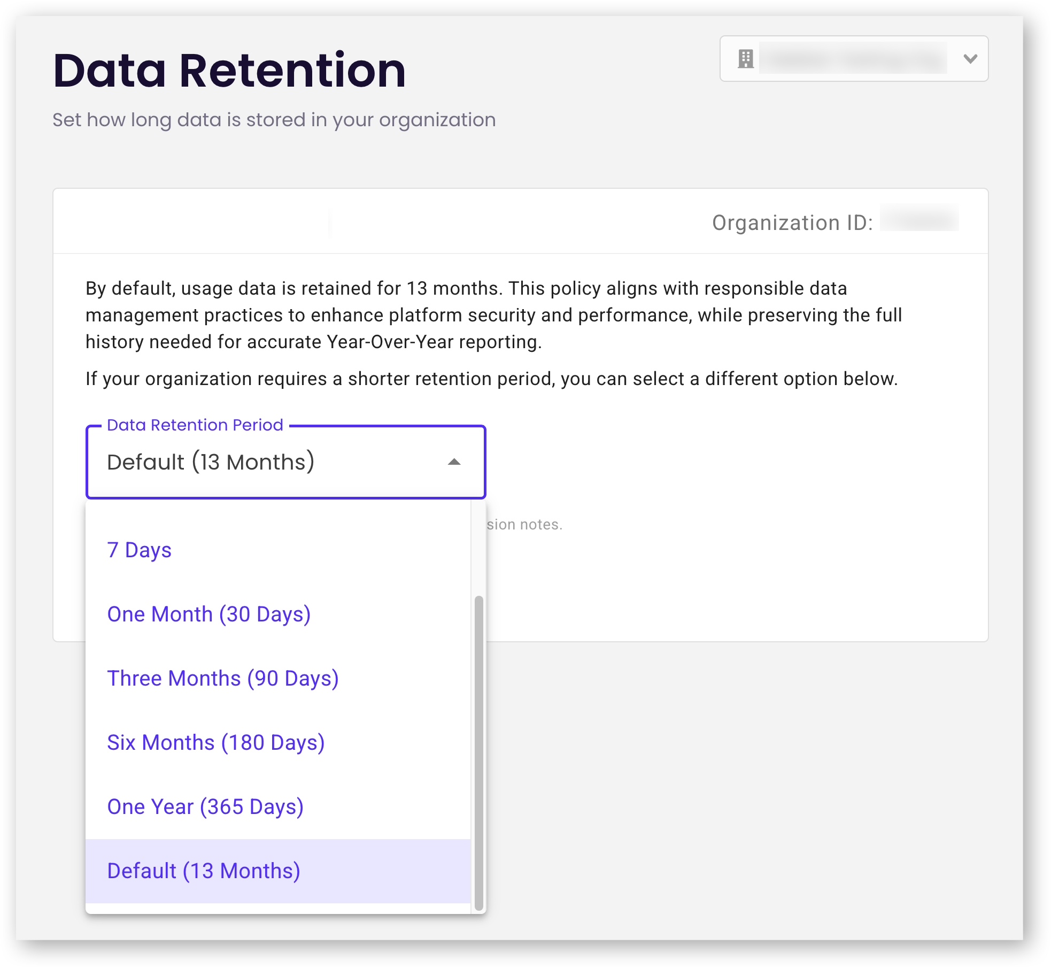This screenshot has width=1051, height=968.
Task: Select the 7 Days option
Action: [x=140, y=550]
